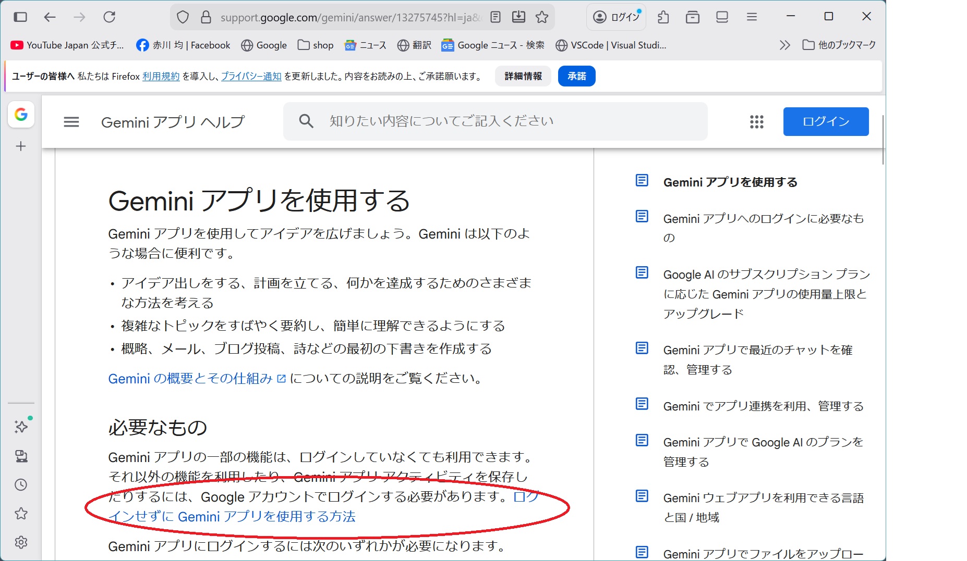Open the 他のブックマーク folder
Screen dimensions: 967x561
839,45
